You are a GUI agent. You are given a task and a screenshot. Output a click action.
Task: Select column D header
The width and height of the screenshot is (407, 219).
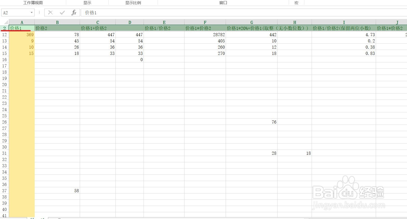[130, 22]
